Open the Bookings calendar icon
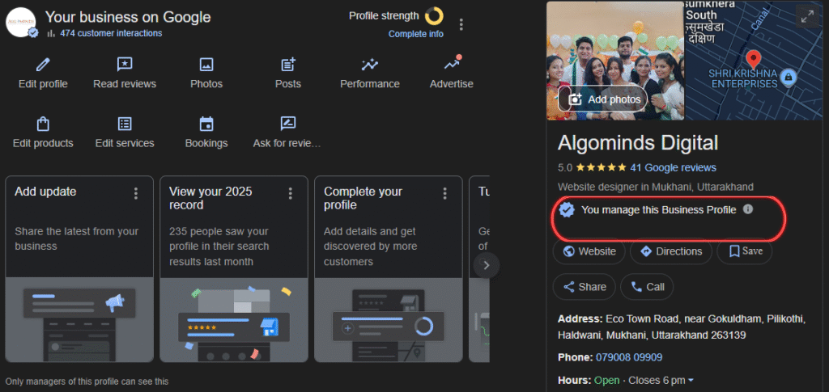The width and height of the screenshot is (829, 392). tap(206, 124)
